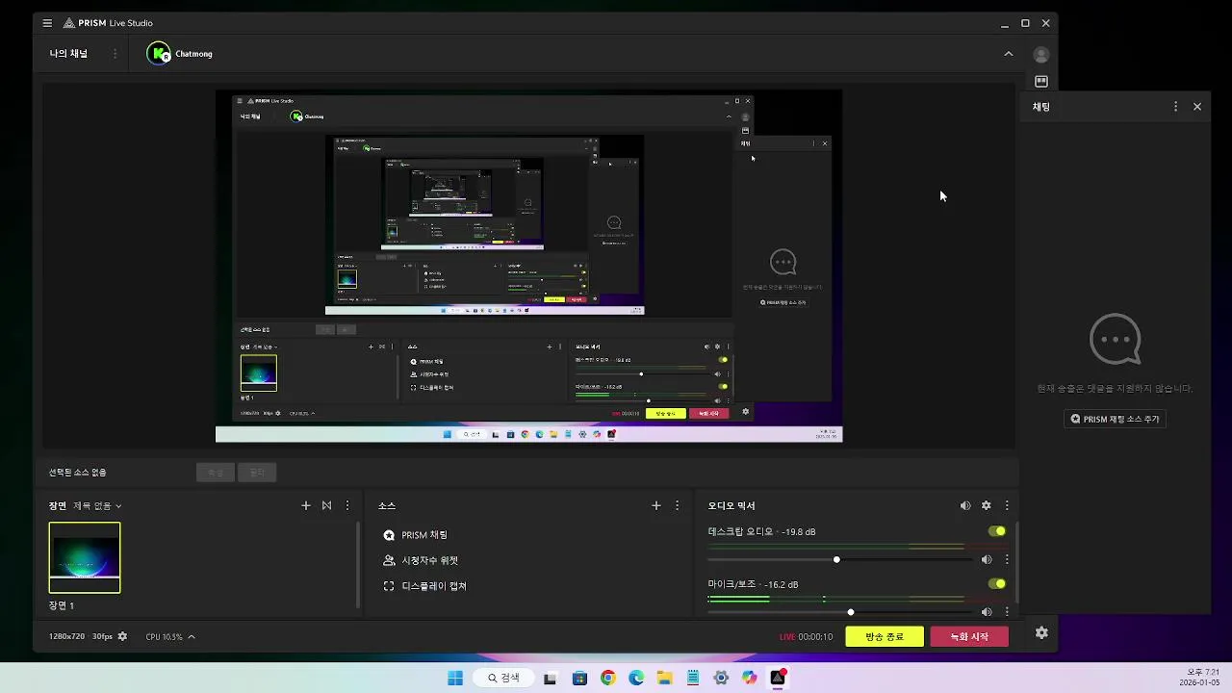Image resolution: width=1232 pixels, height=693 pixels.
Task: Open scene transition settings icon
Action: click(x=327, y=505)
